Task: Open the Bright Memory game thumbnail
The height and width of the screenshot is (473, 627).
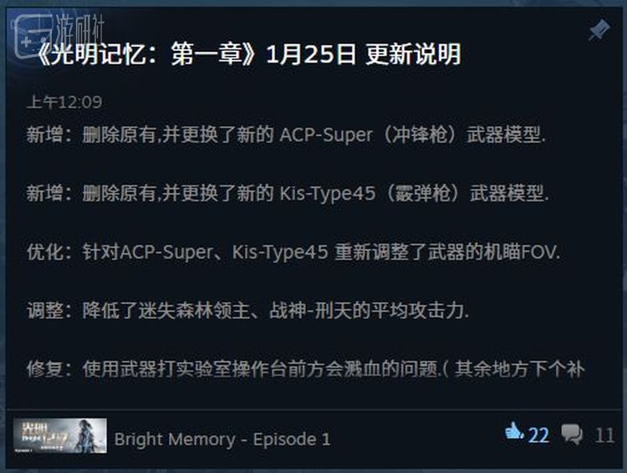Action: [60, 436]
